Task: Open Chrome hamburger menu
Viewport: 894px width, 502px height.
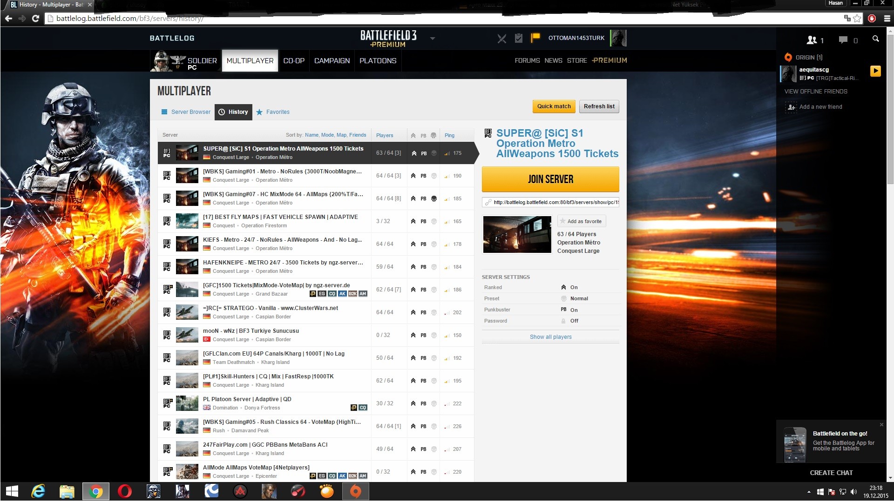Action: 887,19
